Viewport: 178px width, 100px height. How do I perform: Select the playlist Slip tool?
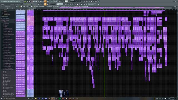tap(26, 6)
